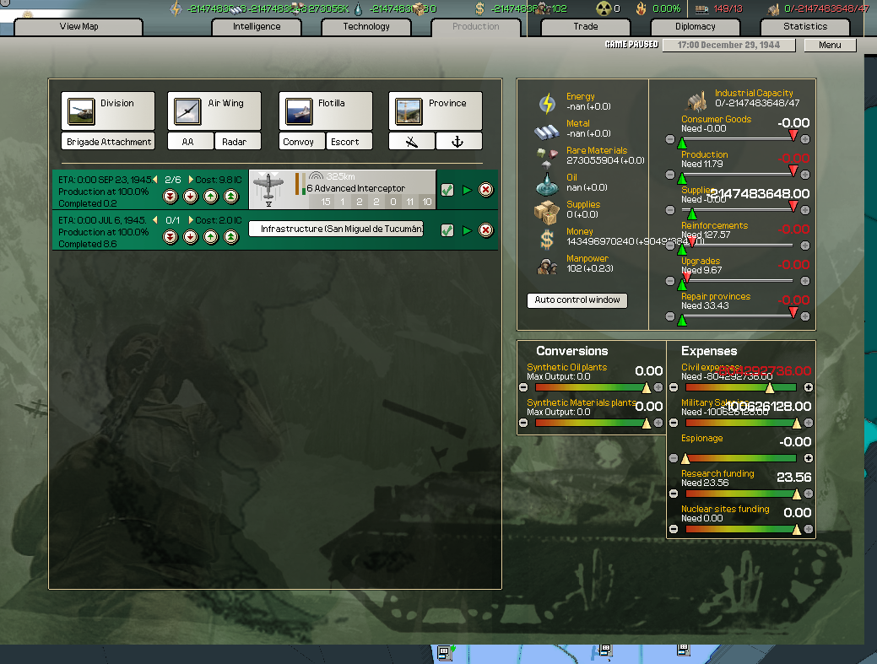Decrease Infrastructure quantity with left arrow
877x664 pixels.
click(155, 219)
